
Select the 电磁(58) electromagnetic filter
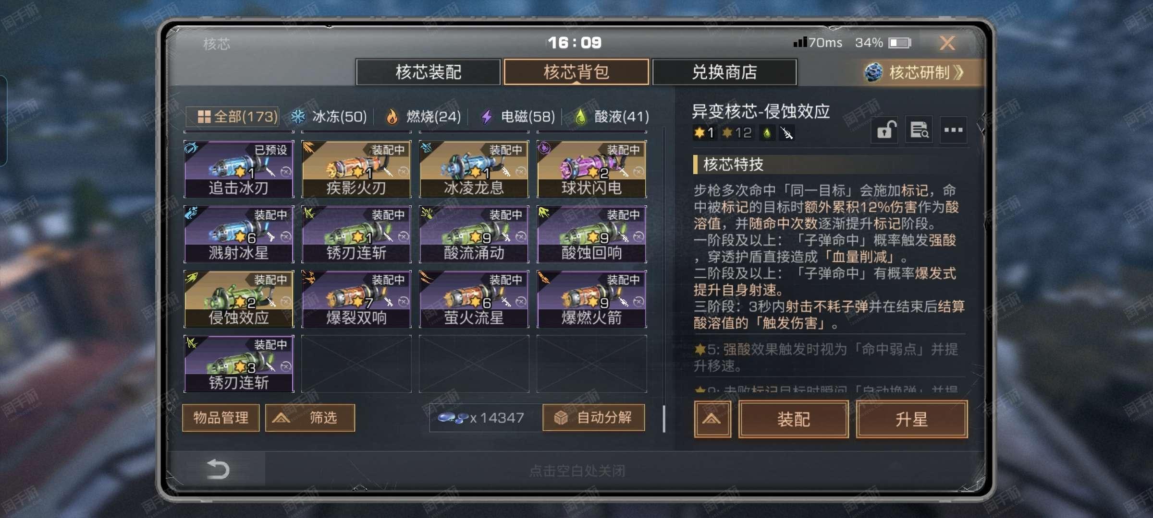518,117
